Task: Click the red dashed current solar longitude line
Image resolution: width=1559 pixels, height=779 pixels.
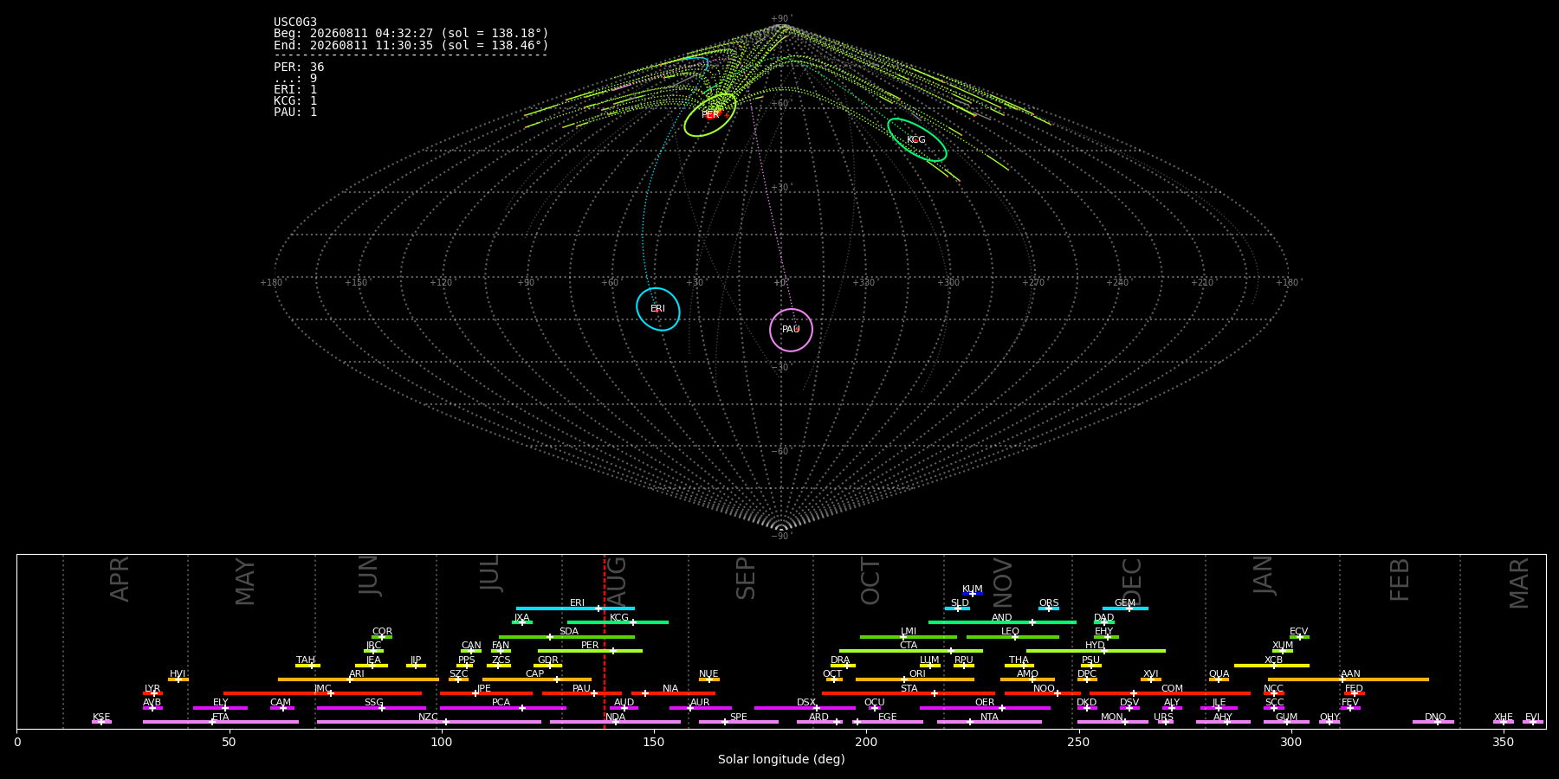Action: click(x=605, y=641)
